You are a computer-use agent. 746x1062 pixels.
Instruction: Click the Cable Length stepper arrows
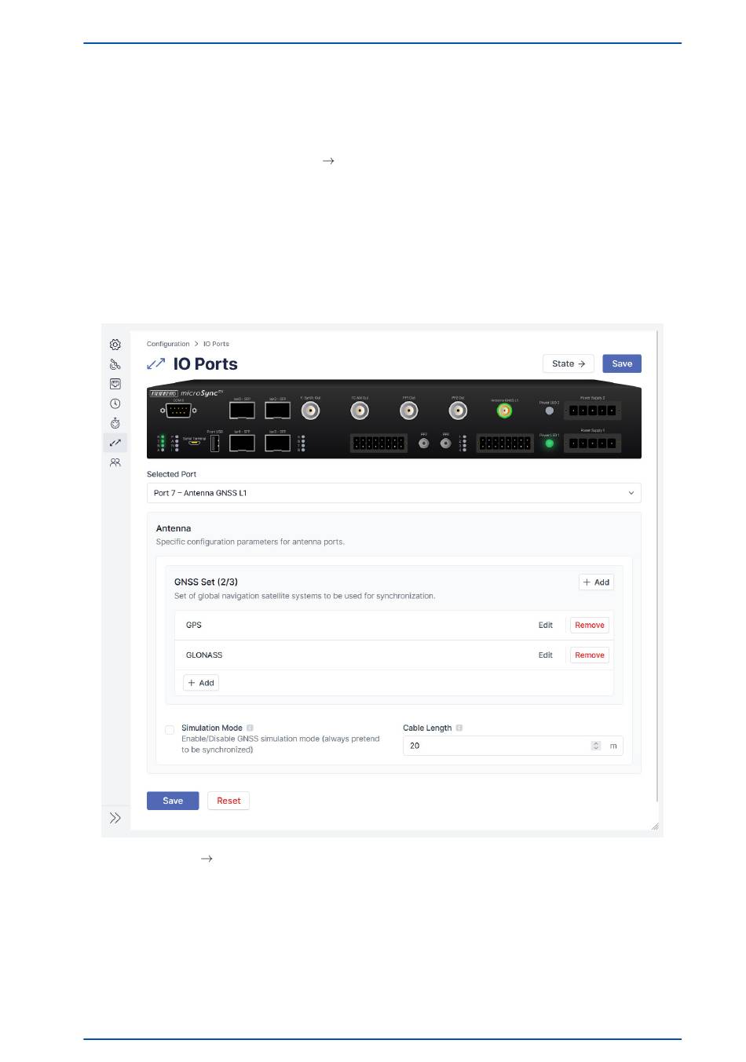point(596,746)
